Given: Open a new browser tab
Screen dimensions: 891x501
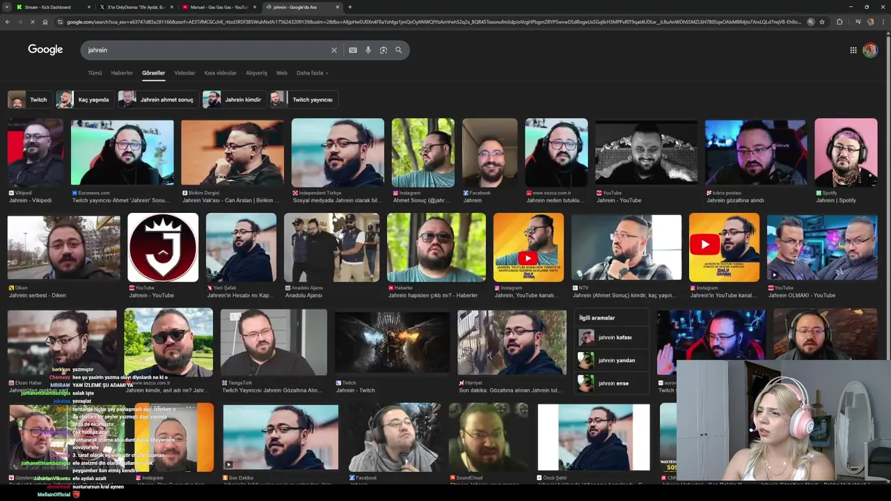Looking at the screenshot, I should coord(349,7).
